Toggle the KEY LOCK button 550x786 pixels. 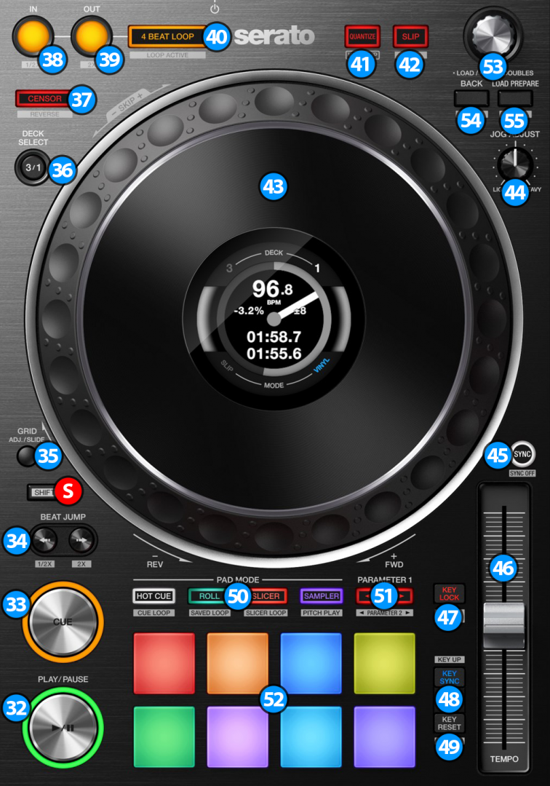click(x=449, y=593)
